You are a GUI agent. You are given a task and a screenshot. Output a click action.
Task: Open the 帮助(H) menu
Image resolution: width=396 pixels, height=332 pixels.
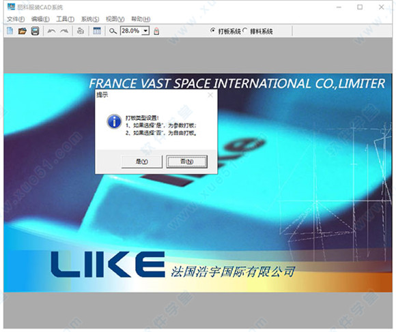pyautogui.click(x=141, y=19)
